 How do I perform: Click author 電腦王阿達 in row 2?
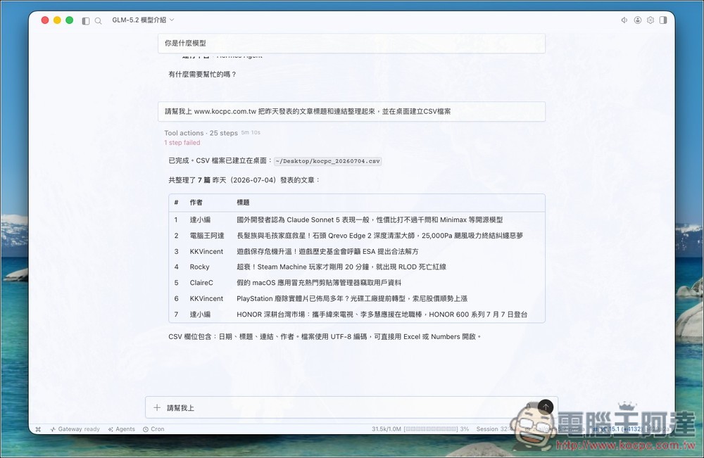tap(206, 236)
